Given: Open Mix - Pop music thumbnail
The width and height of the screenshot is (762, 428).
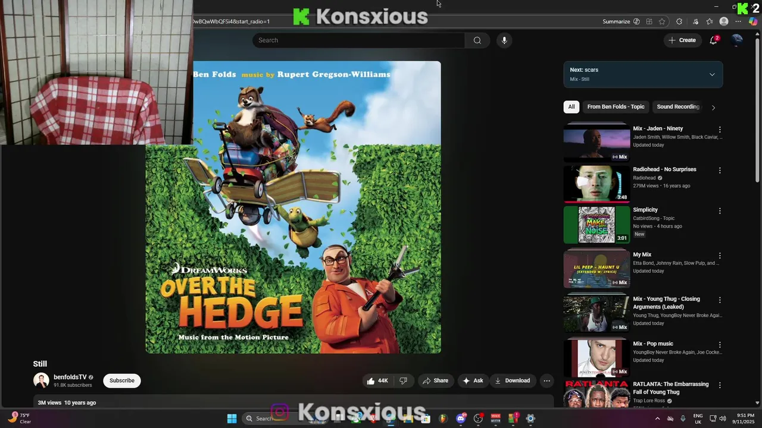Looking at the screenshot, I should (x=597, y=358).
